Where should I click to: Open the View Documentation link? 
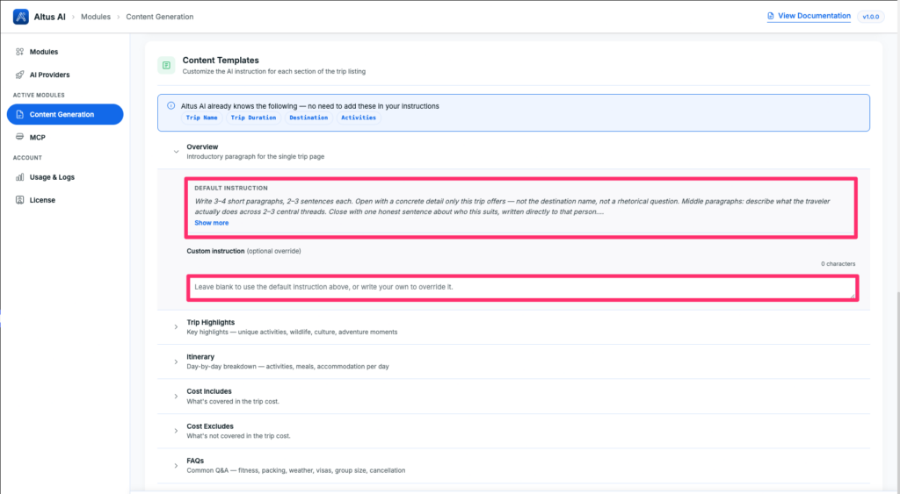click(809, 16)
